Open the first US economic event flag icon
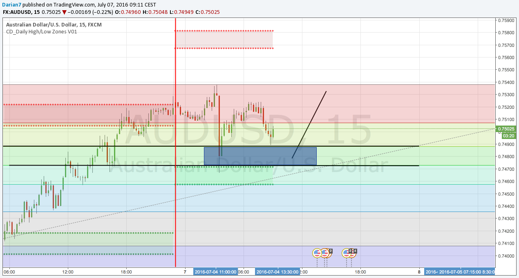 pos(317,253)
